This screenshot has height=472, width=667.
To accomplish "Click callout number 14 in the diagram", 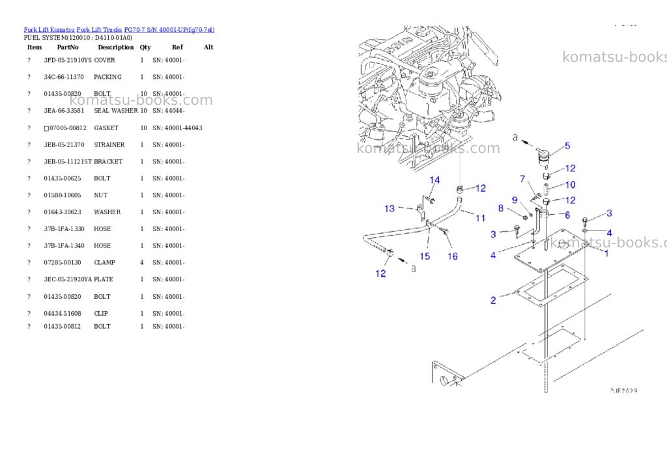I will [434, 180].
